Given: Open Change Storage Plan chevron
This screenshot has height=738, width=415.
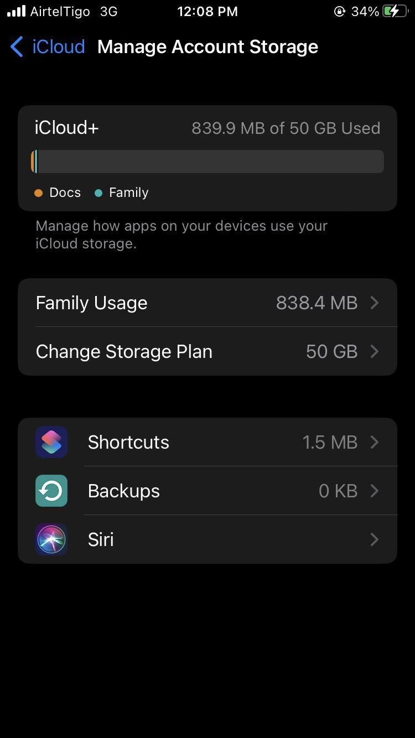Looking at the screenshot, I should click(x=375, y=351).
